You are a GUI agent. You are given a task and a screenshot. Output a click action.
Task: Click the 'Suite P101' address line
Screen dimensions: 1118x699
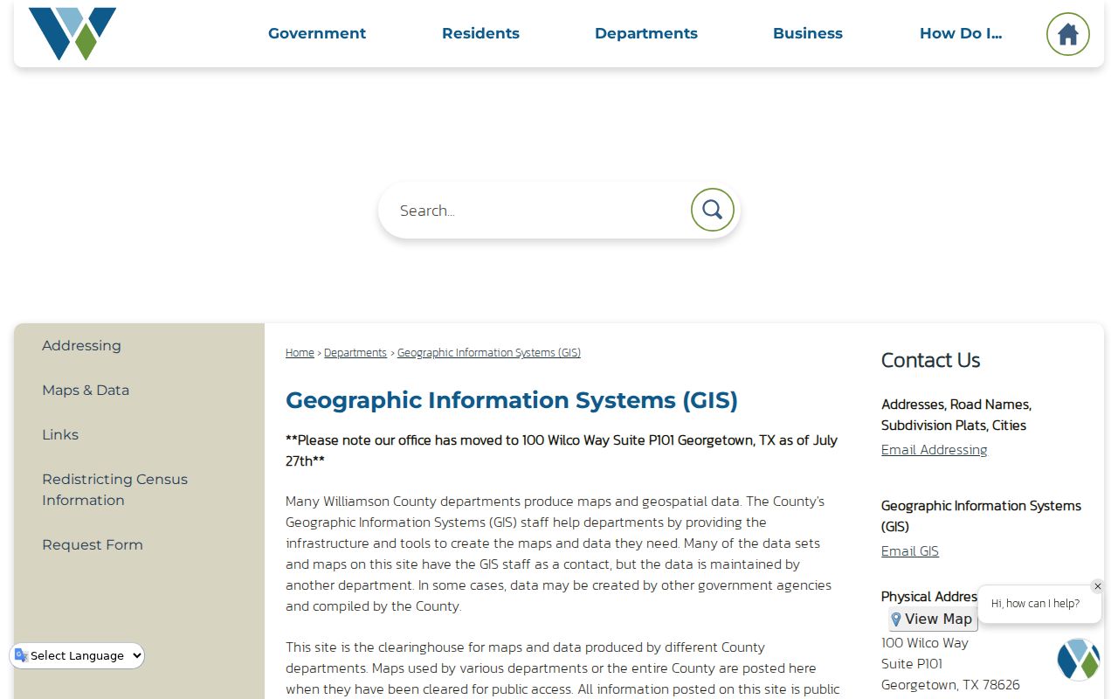click(x=912, y=664)
